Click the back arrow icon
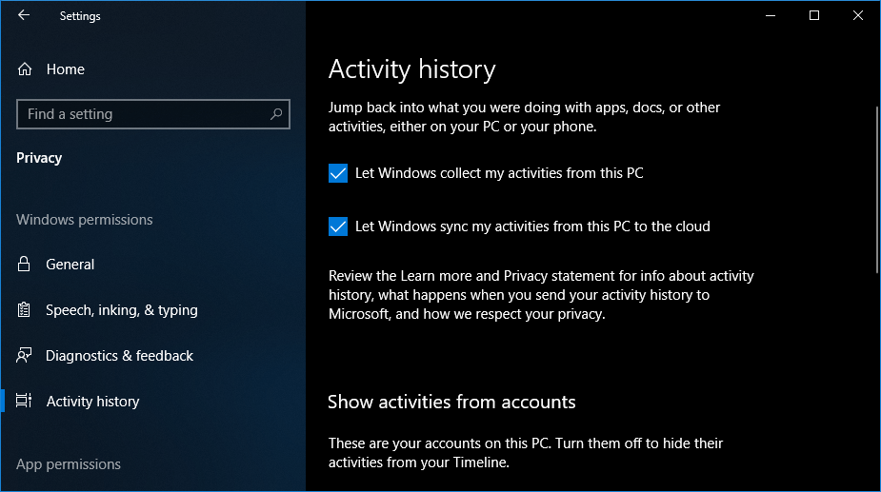881x492 pixels. coord(24,15)
